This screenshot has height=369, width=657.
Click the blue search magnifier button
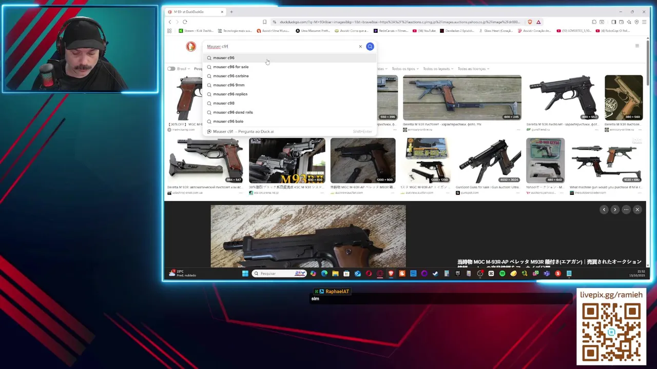pyautogui.click(x=370, y=47)
